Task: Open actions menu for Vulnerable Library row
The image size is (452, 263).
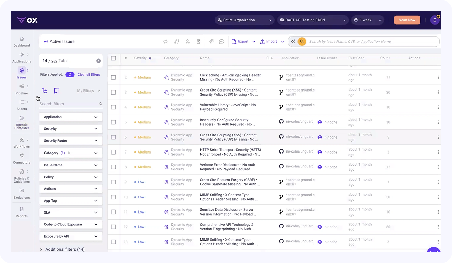Action: click(x=438, y=107)
